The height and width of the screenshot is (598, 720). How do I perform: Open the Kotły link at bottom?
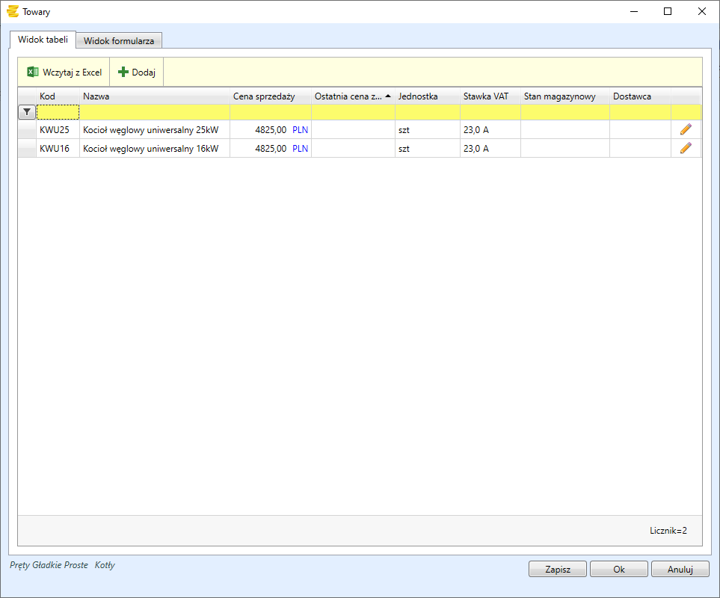tap(105, 565)
